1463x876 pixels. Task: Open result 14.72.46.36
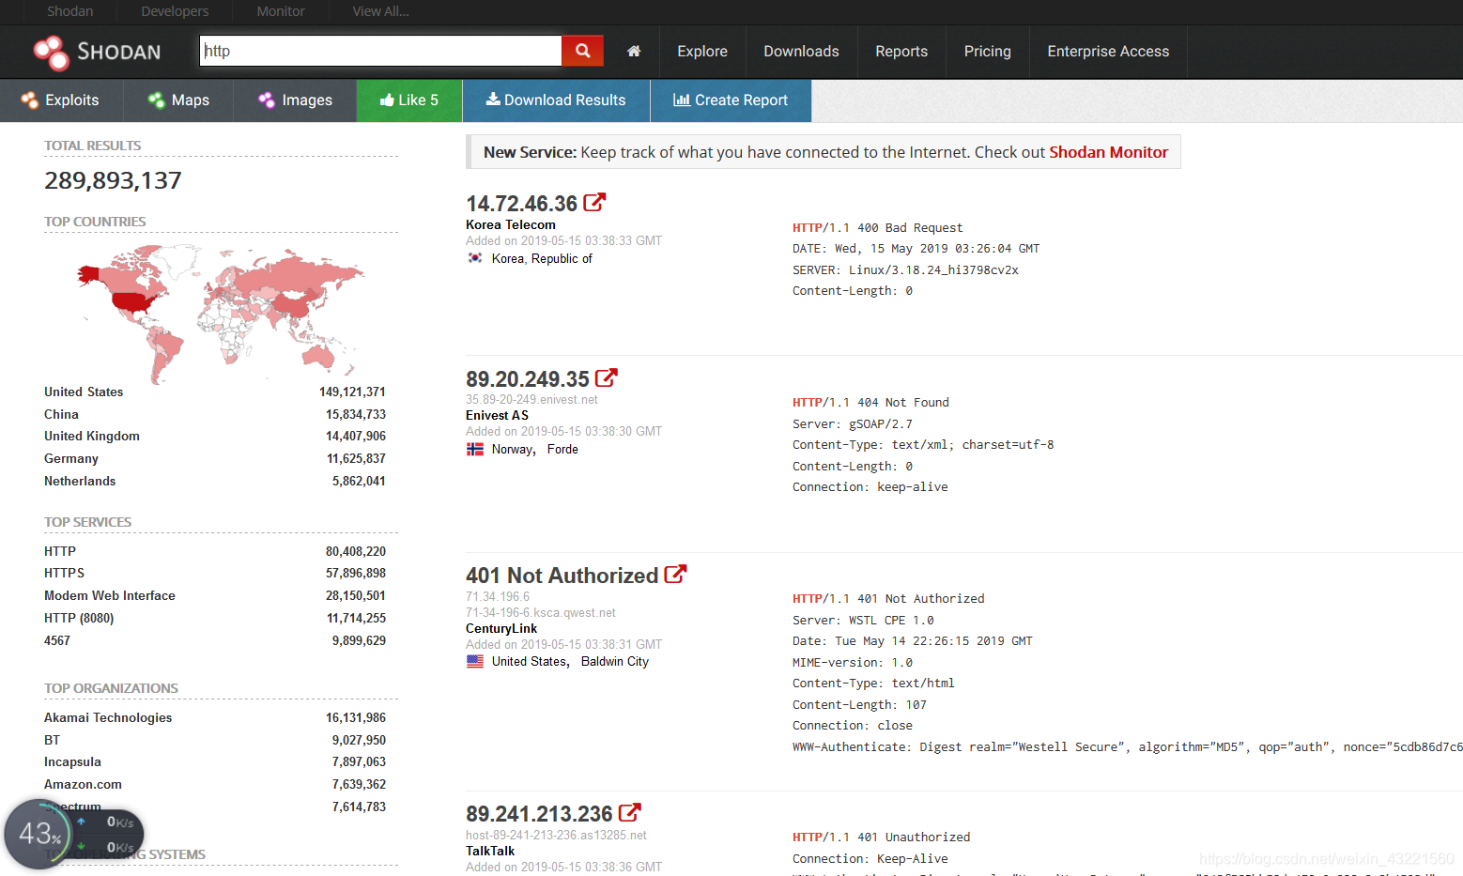click(x=521, y=204)
